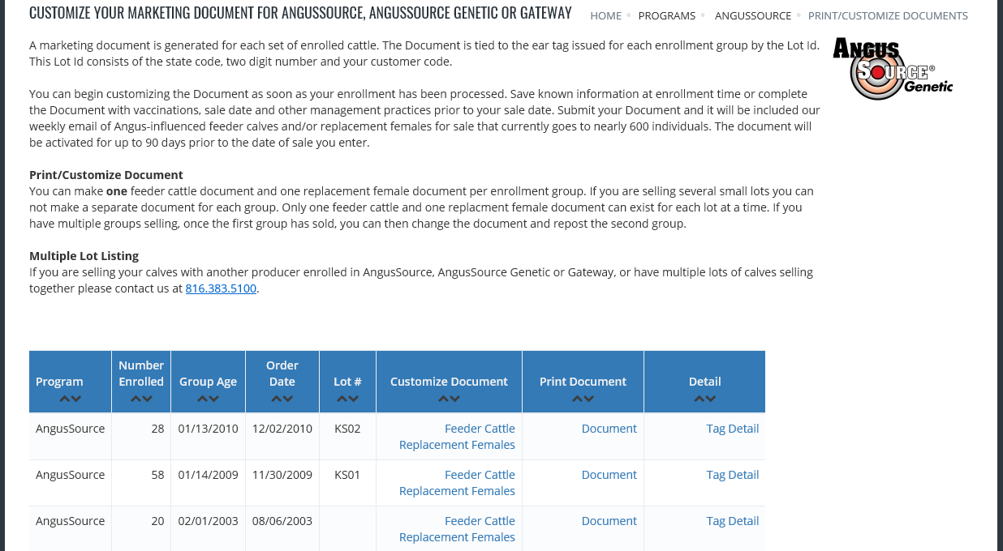Select order date 12/02/2010
The width and height of the screenshot is (1003, 551).
coord(282,429)
